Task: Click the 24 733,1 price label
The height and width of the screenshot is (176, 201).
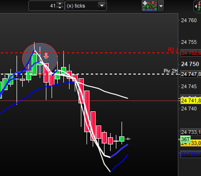Action: [x=191, y=132]
